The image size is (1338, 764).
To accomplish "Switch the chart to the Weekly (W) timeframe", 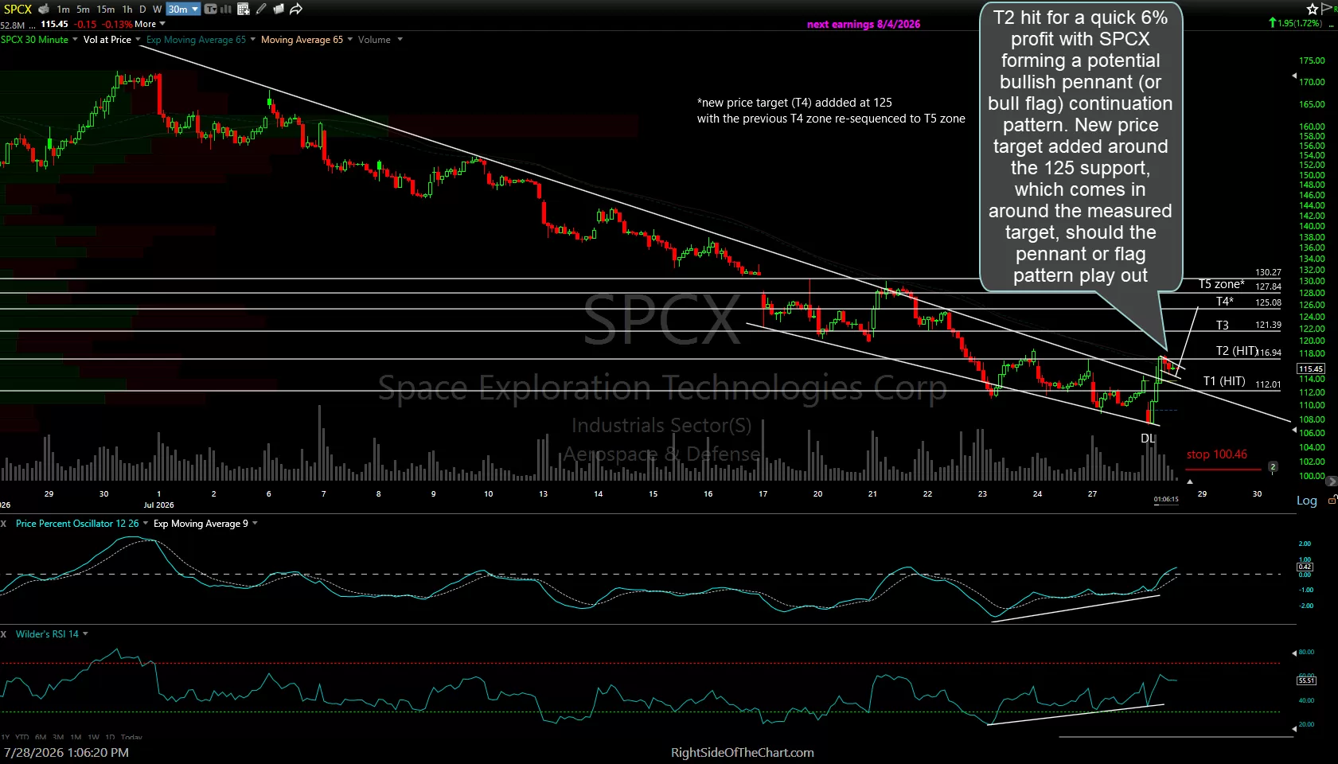I will tap(157, 10).
